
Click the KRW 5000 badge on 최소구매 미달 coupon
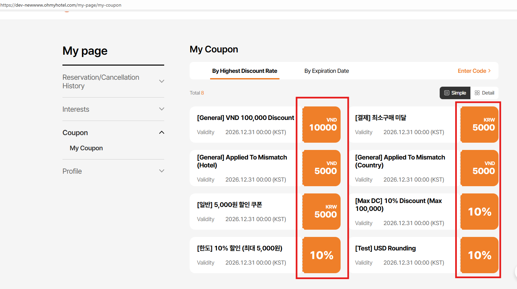(x=479, y=125)
